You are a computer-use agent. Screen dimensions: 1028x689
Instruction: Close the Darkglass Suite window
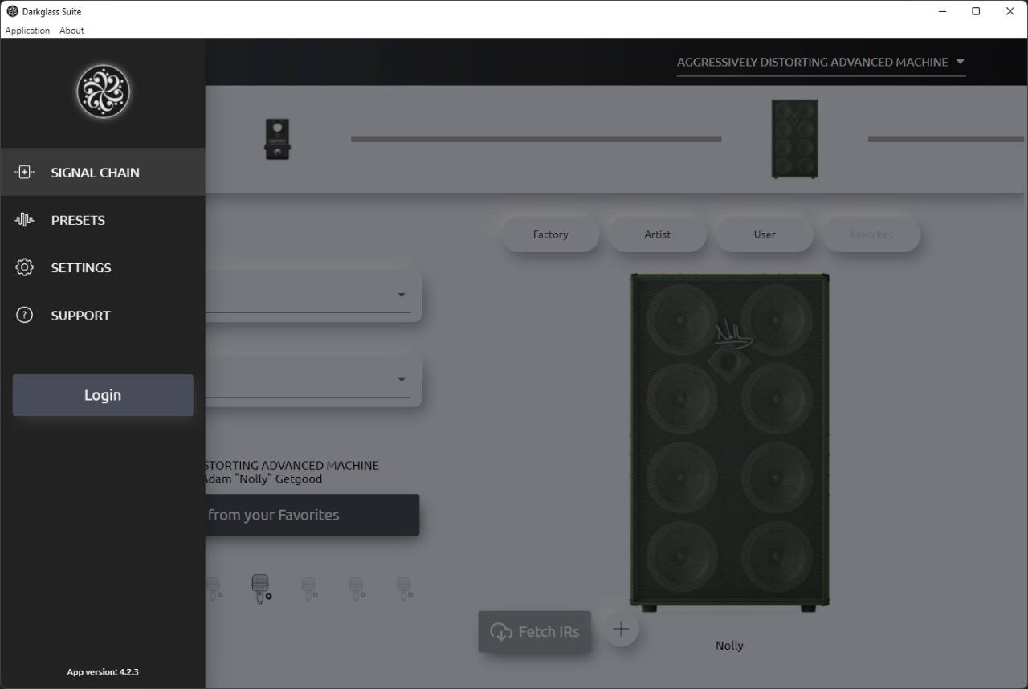1010,11
